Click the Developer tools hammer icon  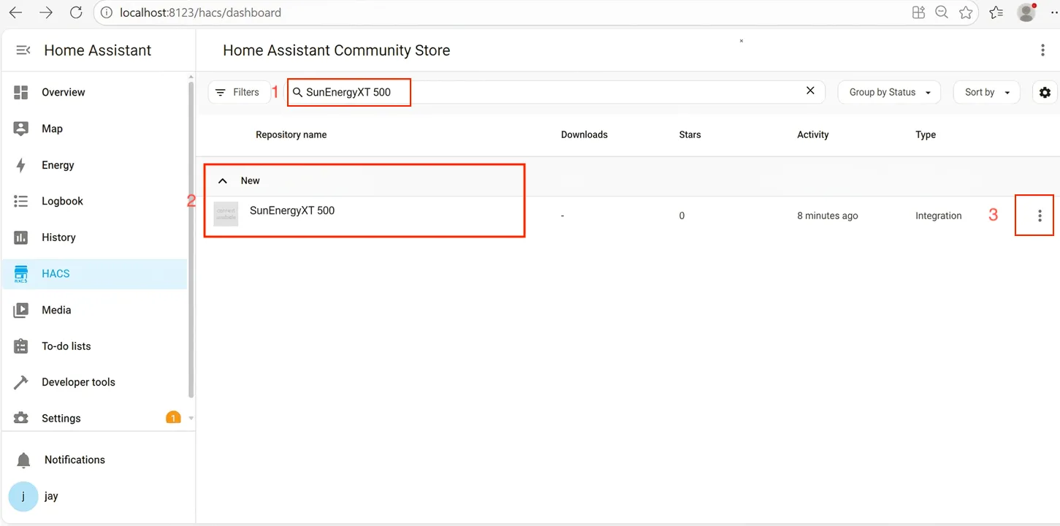tap(21, 382)
